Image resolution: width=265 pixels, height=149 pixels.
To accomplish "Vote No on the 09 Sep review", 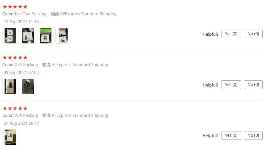I will [253, 85].
